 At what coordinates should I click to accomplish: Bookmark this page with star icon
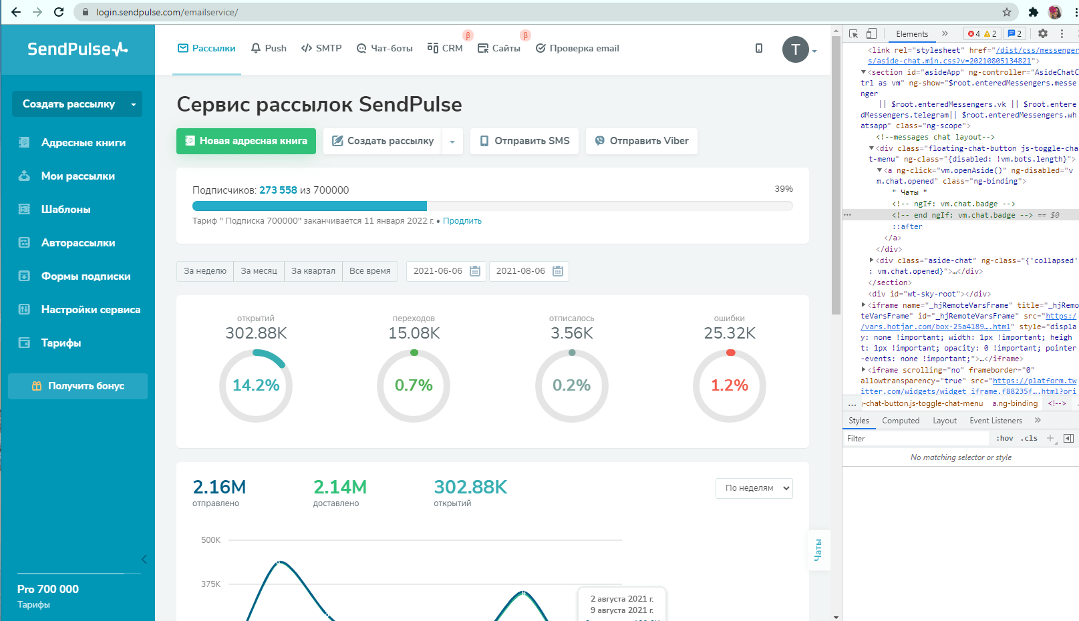pos(1006,12)
